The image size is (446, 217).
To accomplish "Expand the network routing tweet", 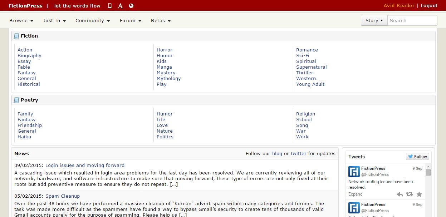I will tap(355, 194).
